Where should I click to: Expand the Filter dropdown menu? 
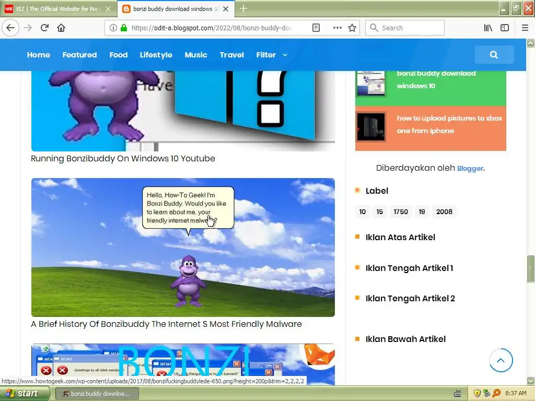(x=272, y=54)
